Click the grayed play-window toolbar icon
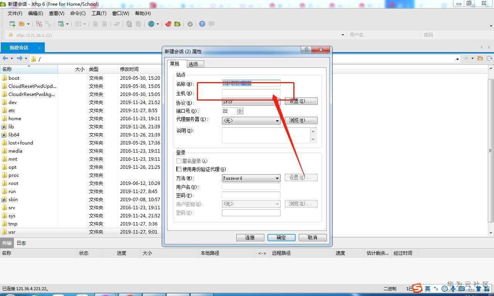 tap(78, 24)
